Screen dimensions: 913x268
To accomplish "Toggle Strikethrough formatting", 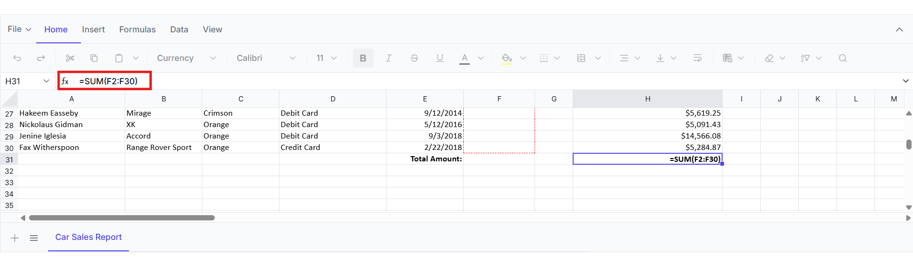I will [x=414, y=58].
